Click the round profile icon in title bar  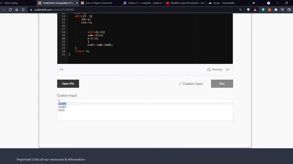[269, 3]
